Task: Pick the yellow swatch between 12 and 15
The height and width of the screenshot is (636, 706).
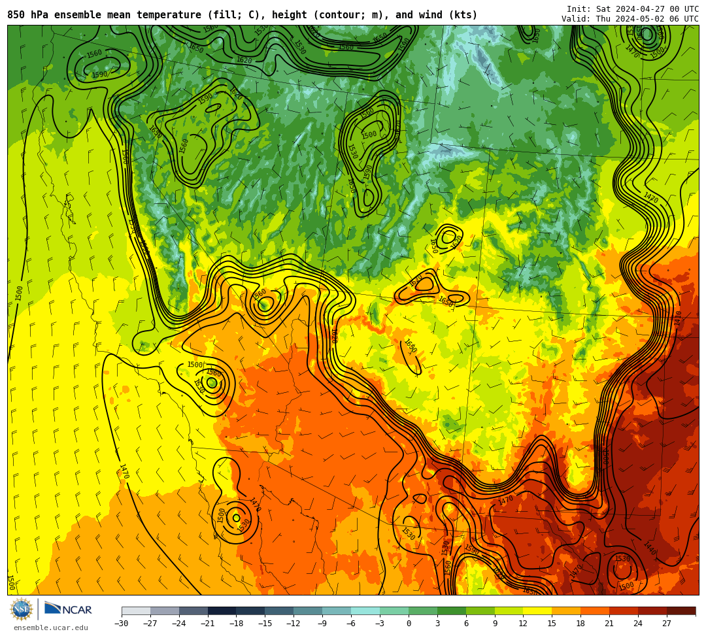Action: point(537,611)
